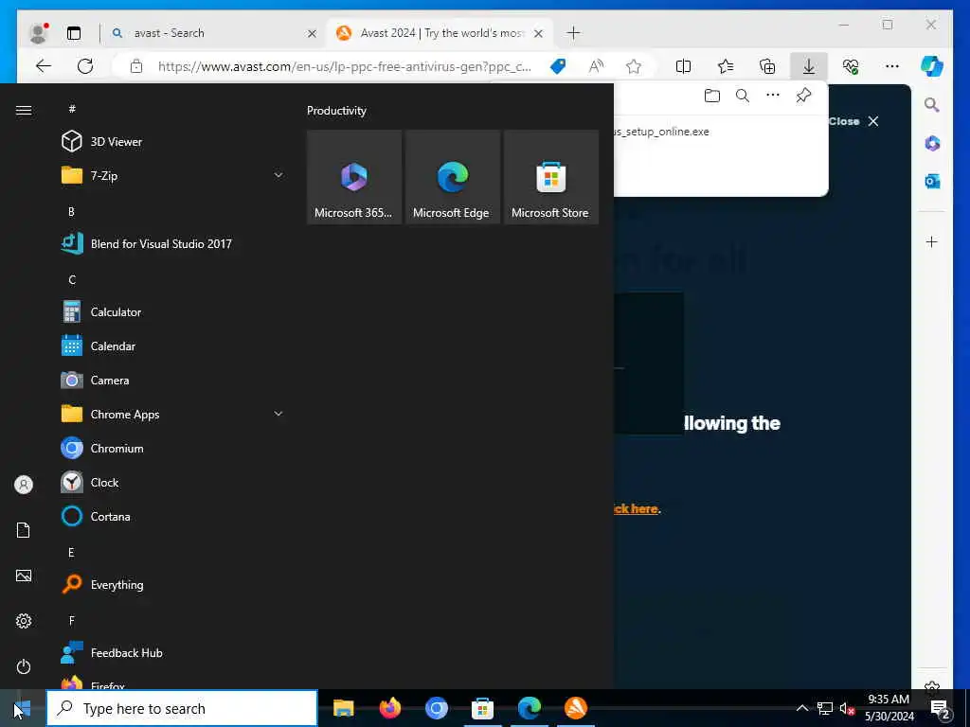Viewport: 970px width, 727px height.
Task: Open the Copilot sidebar icon
Action: [x=932, y=66]
